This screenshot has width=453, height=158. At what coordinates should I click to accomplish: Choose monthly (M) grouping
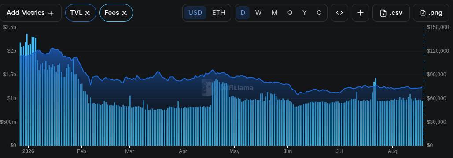274,13
